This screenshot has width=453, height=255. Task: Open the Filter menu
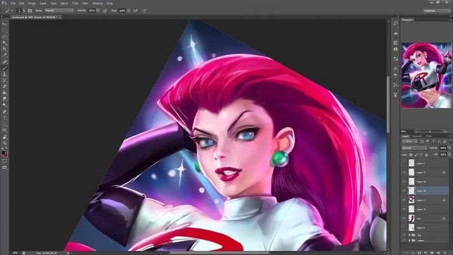pyautogui.click(x=76, y=3)
